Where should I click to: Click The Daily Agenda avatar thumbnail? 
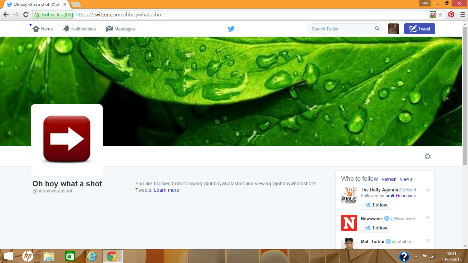(349, 196)
